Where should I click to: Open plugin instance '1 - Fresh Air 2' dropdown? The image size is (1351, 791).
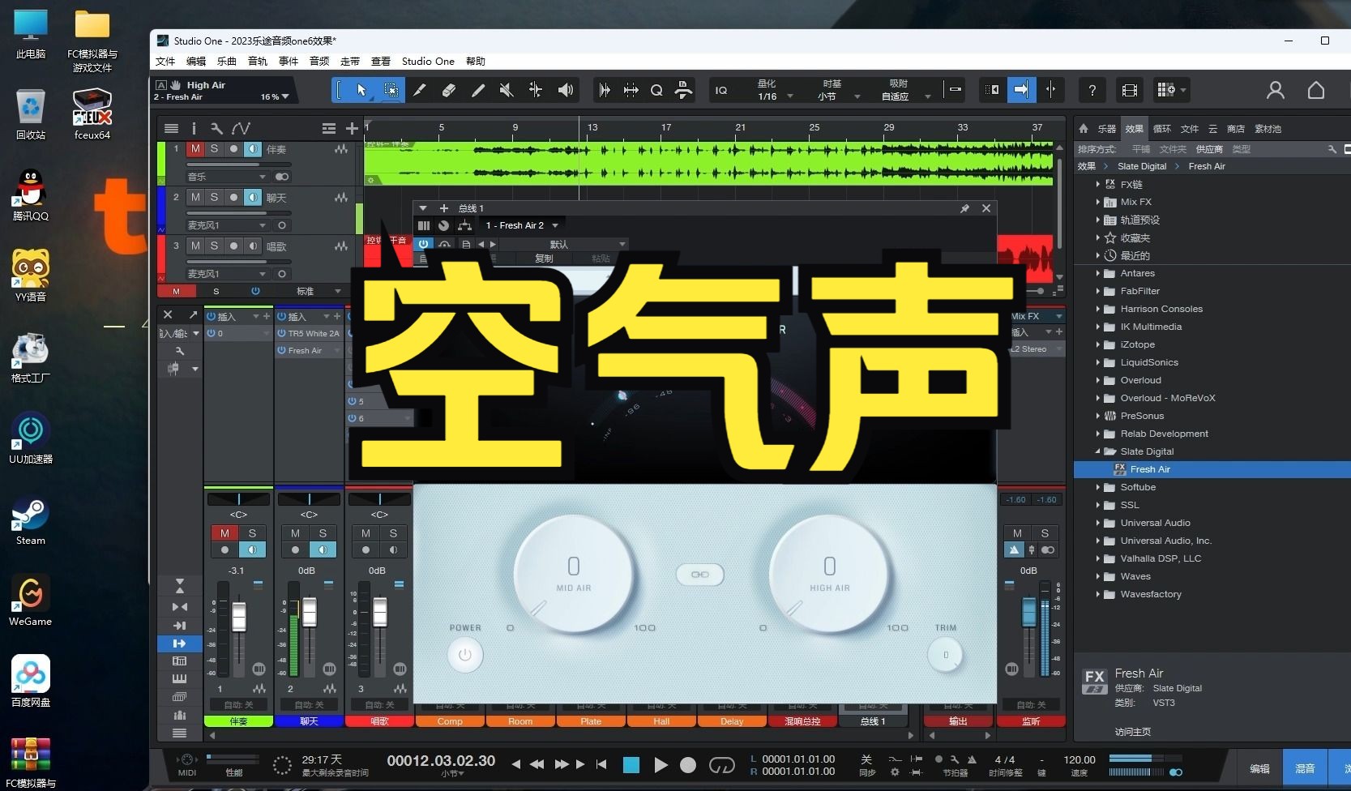coord(521,225)
